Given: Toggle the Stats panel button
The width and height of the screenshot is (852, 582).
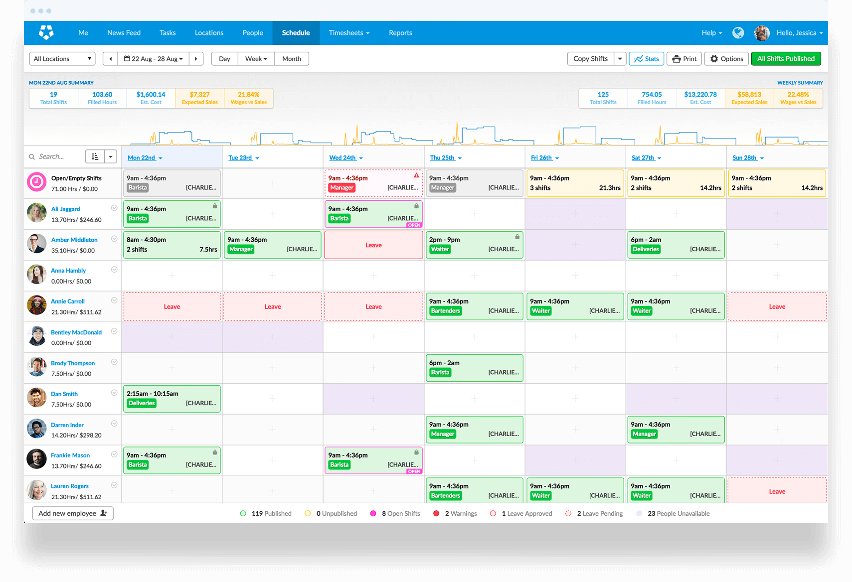Looking at the screenshot, I should click(x=646, y=59).
